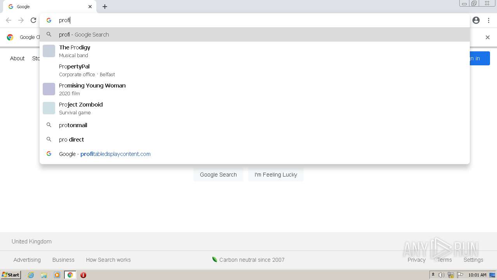Click the Google icon in the address bar
The height and width of the screenshot is (280, 497).
[49, 20]
